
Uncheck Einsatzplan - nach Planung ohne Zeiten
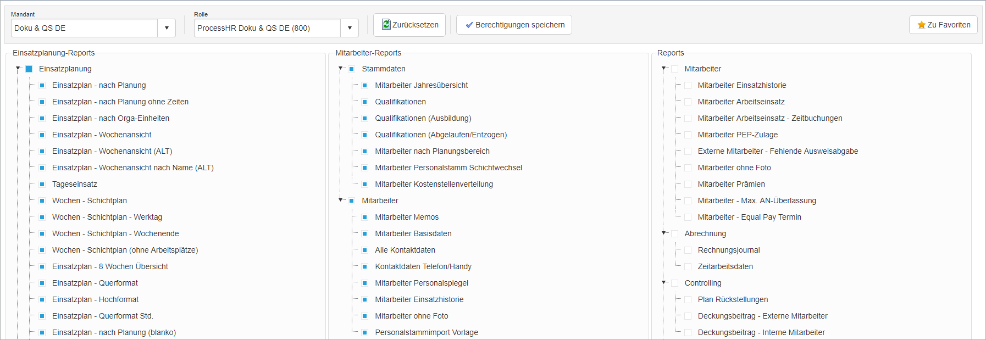click(42, 102)
